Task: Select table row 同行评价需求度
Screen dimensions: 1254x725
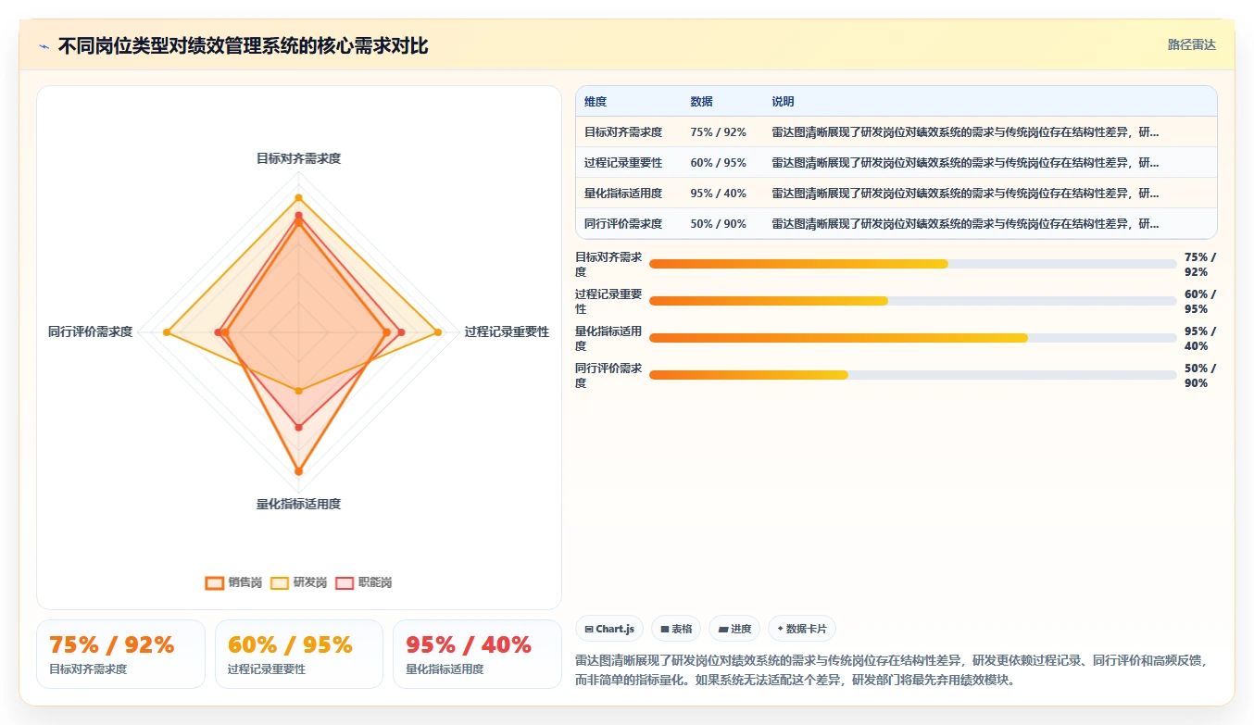Action: 896,224
